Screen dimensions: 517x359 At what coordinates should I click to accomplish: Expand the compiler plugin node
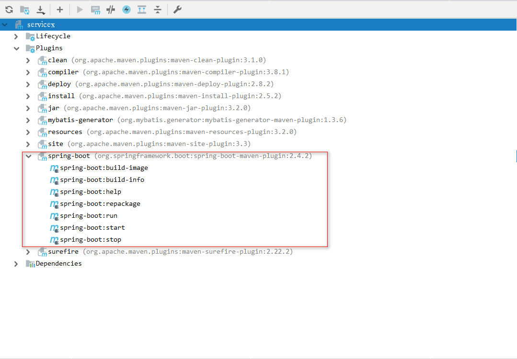tap(28, 72)
